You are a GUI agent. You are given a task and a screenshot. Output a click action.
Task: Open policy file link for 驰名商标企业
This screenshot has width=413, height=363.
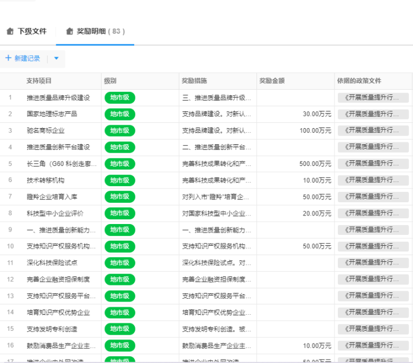(373, 130)
